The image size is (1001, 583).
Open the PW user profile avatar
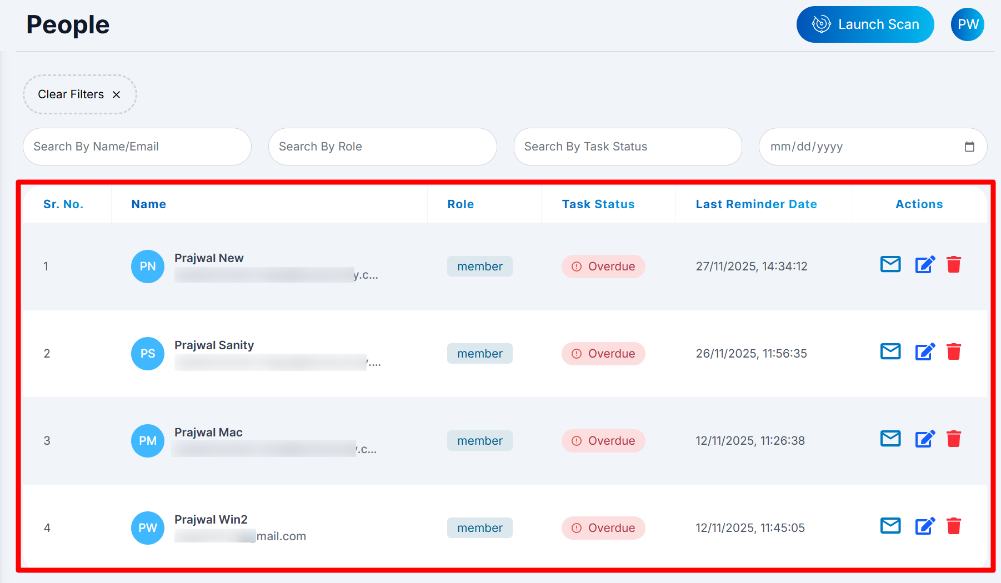tap(968, 24)
